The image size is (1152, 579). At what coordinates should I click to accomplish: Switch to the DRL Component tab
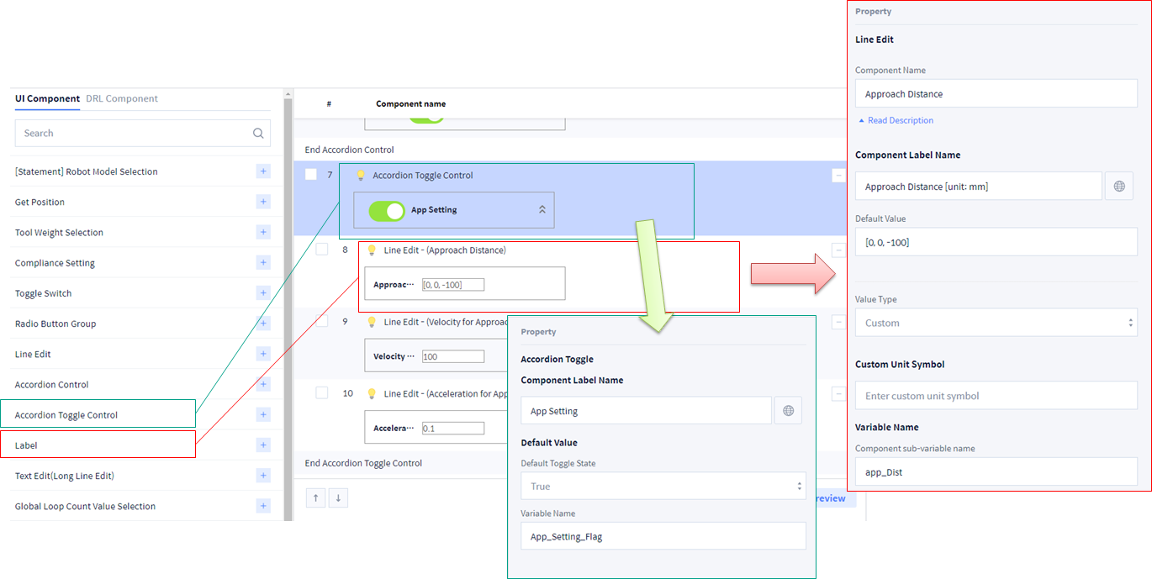coord(122,98)
